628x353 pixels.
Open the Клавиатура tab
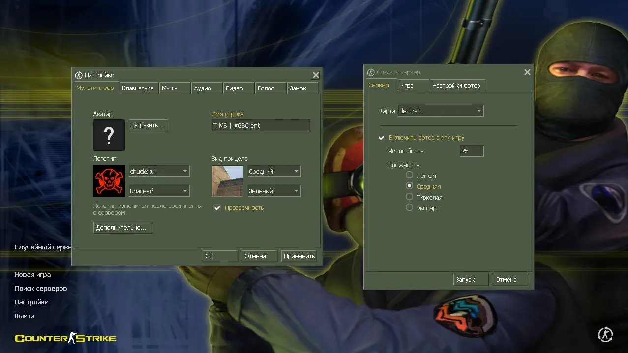point(138,88)
